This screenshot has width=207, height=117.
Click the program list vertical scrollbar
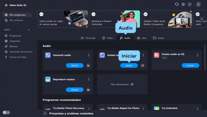tap(205, 57)
